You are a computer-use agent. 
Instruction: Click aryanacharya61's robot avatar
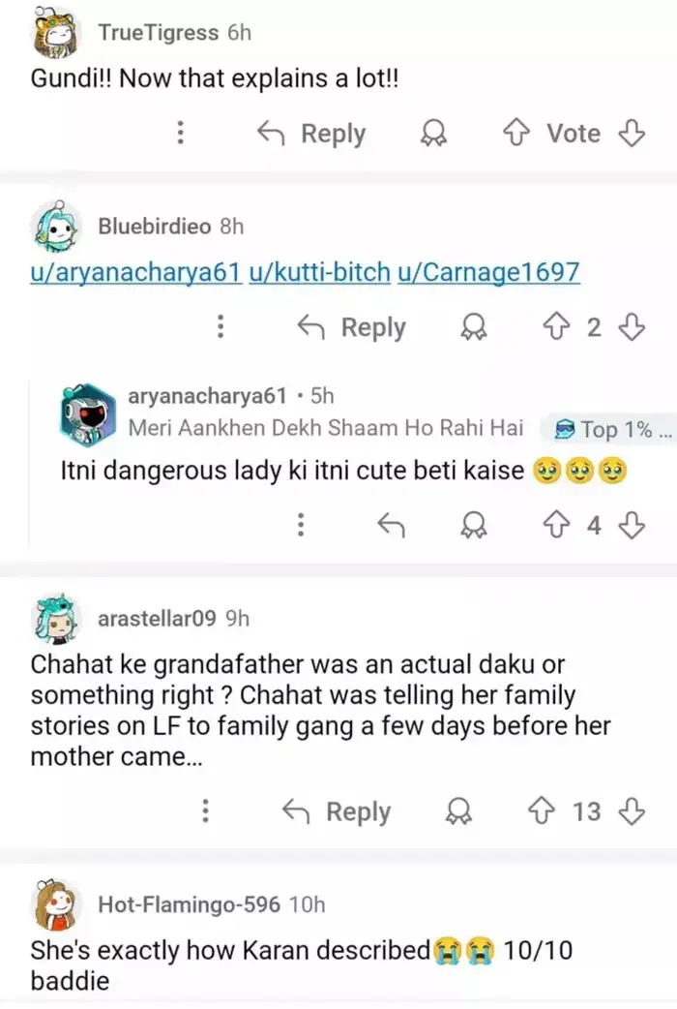click(x=87, y=412)
